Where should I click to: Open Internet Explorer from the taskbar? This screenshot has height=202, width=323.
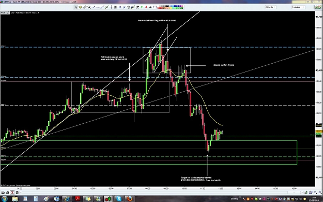[67, 199]
